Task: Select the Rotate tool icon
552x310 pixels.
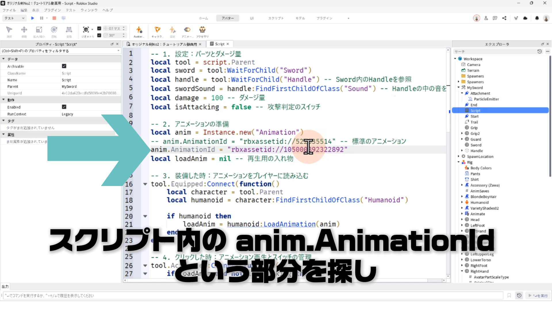Action: pyautogui.click(x=54, y=30)
